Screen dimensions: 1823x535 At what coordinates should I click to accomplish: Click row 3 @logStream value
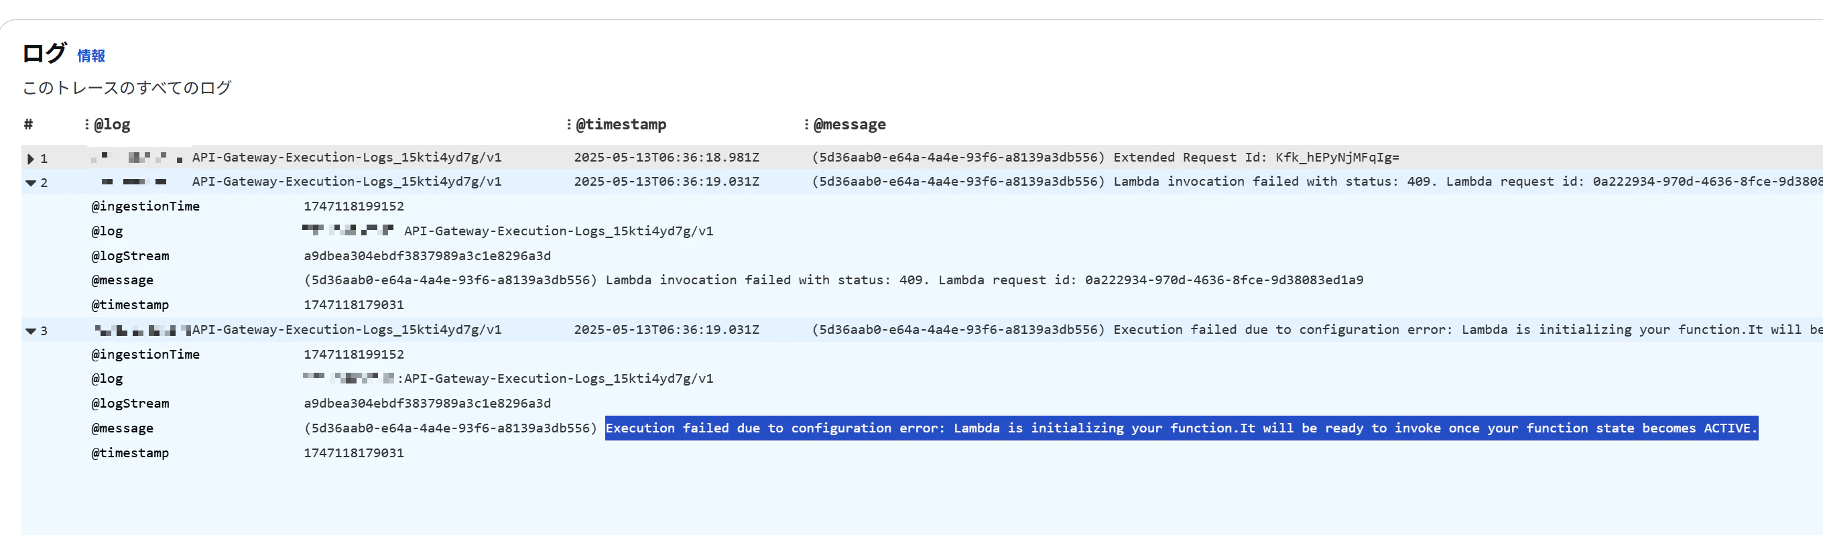pos(428,404)
